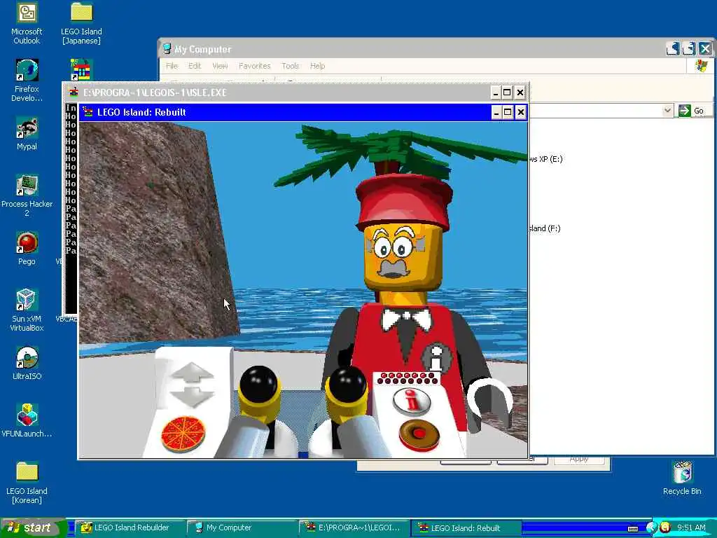This screenshot has width=717, height=538.
Task: Select the XP (E:) drive label
Action: 545,159
